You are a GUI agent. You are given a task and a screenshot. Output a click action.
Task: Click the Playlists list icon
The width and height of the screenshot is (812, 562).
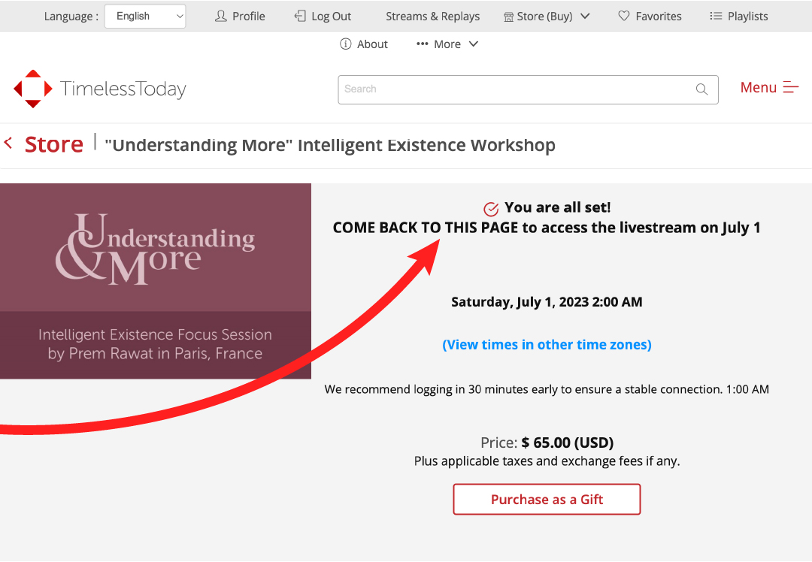[x=716, y=16]
